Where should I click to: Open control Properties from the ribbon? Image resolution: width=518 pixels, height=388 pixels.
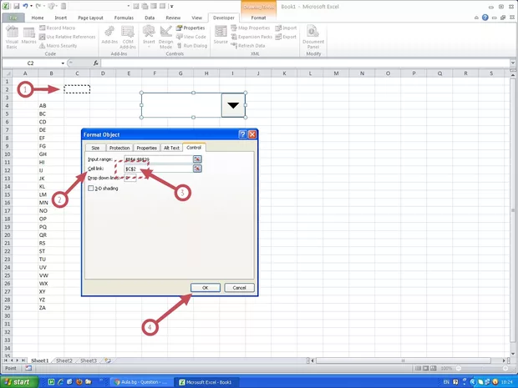point(190,28)
